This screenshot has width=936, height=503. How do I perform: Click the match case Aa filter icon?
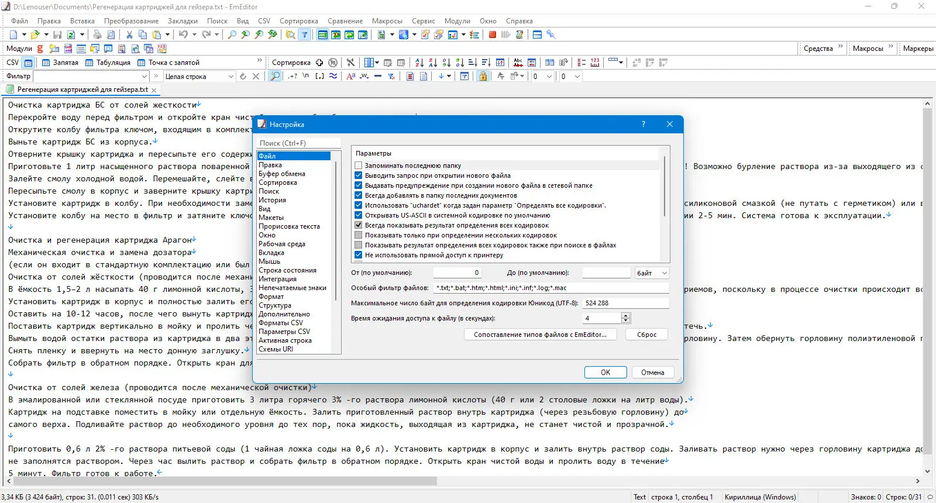pos(351,77)
